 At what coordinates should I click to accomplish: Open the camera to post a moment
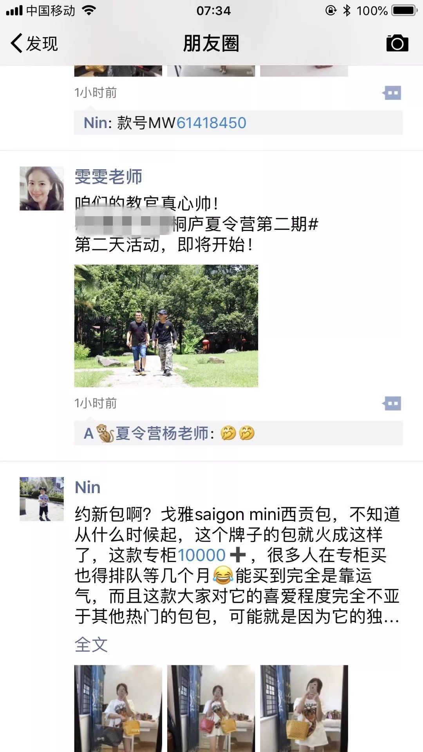397,43
